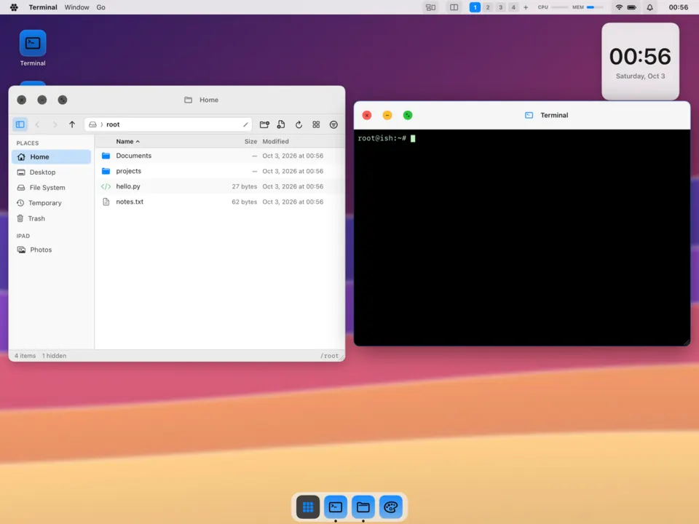The width and height of the screenshot is (699, 524).
Task: Select the Documents folder row
Action: (x=220, y=156)
